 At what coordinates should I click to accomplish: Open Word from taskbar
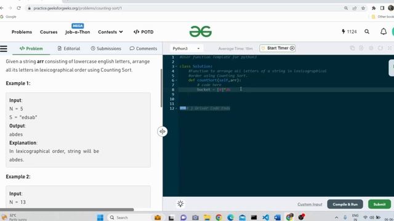pos(277,217)
